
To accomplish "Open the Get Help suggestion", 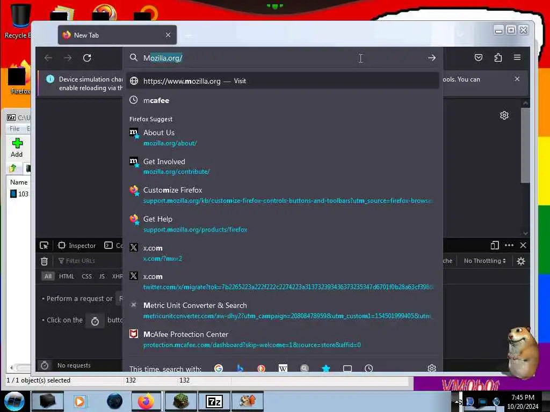I will 283,224.
